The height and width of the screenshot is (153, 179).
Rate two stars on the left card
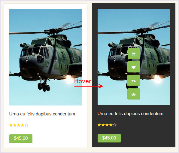point(15,125)
